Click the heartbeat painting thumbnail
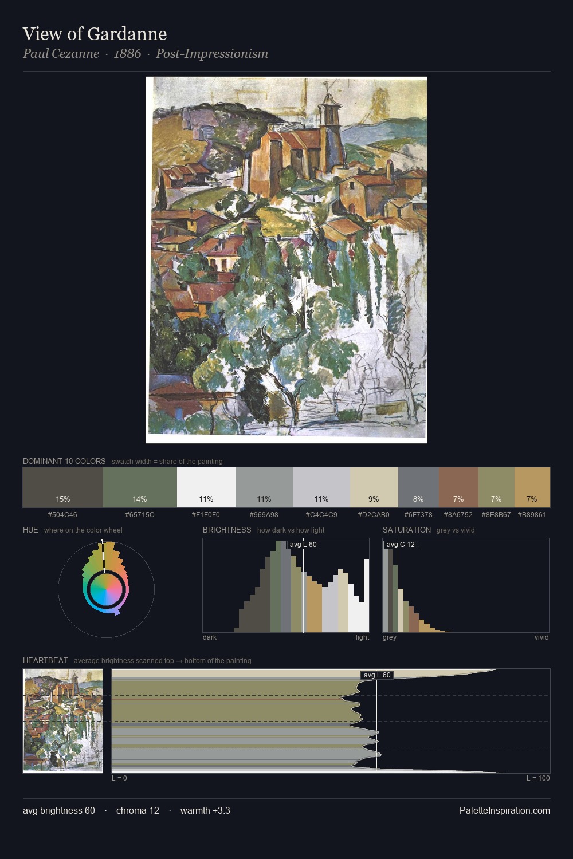The image size is (573, 859). [63, 720]
